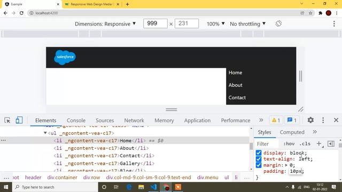Select div.container in the breadcrumb
Image resolution: width=342 pixels, height=192 pixels.
(62, 178)
